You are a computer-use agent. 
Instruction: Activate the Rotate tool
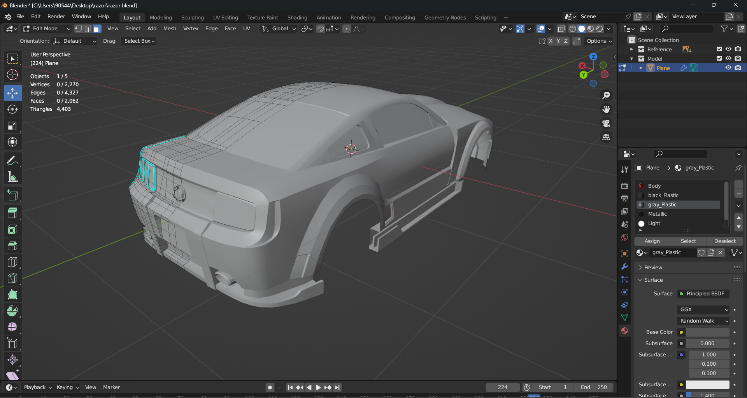(12, 109)
